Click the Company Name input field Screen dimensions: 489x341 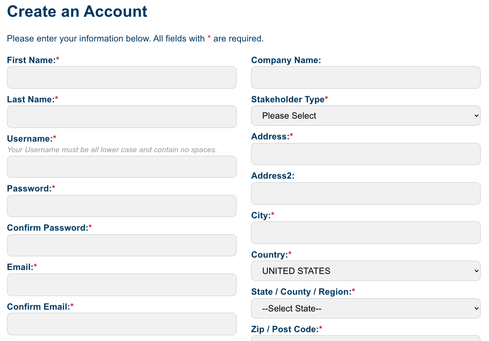point(365,78)
